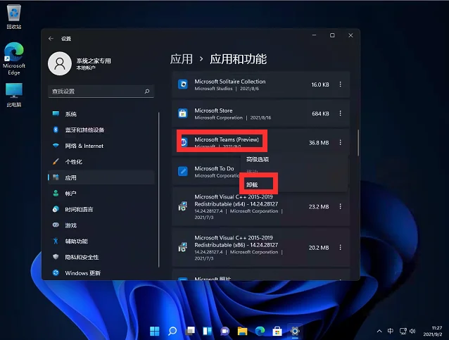Click the Microsoft To Do app icon

tap(183, 171)
